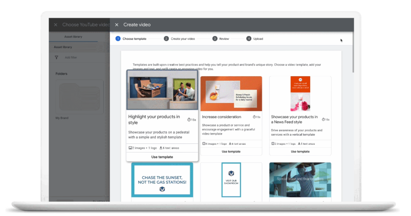
Task: Select the Chase the Sunset template thumbnail
Action: (x=162, y=181)
